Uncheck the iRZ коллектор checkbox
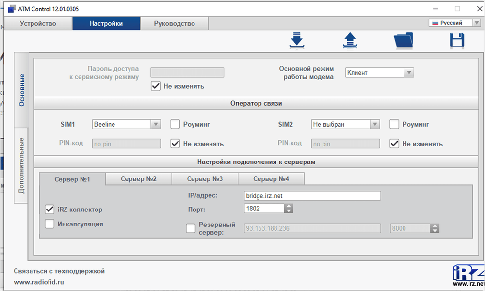The image size is (485, 291). 49,210
